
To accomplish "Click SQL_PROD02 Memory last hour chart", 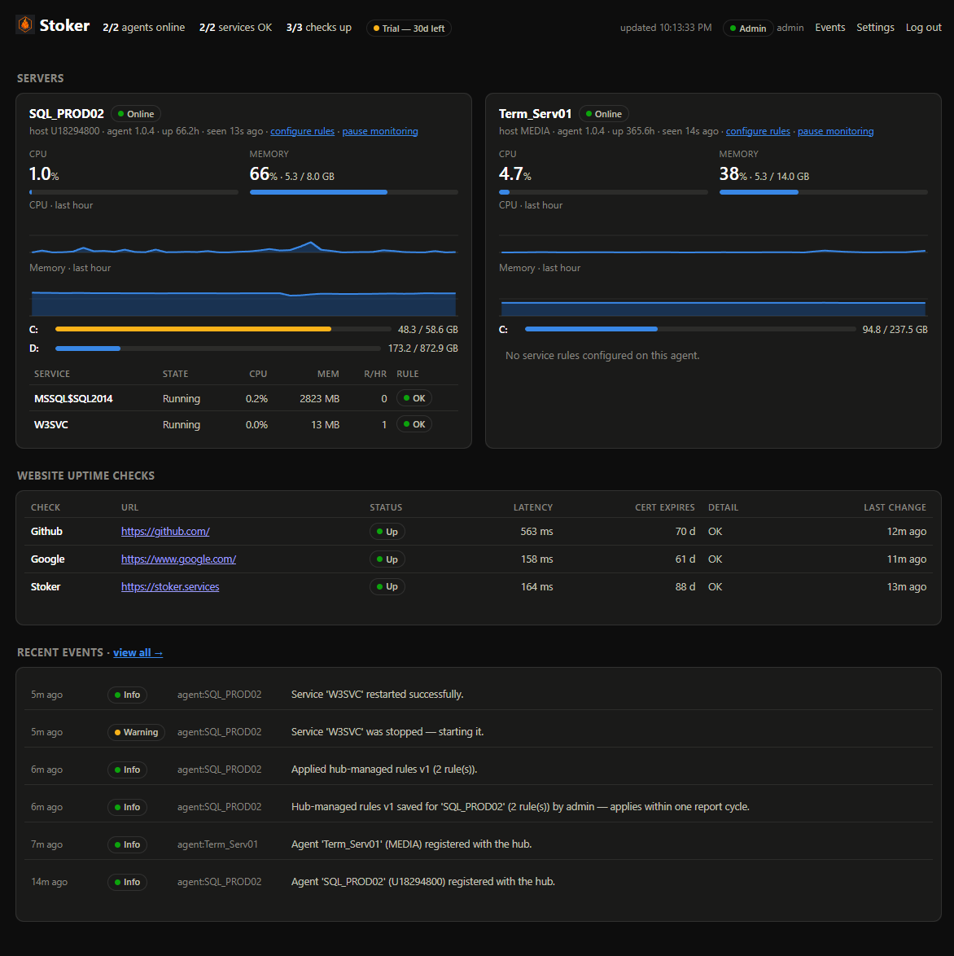I will click(x=243, y=299).
